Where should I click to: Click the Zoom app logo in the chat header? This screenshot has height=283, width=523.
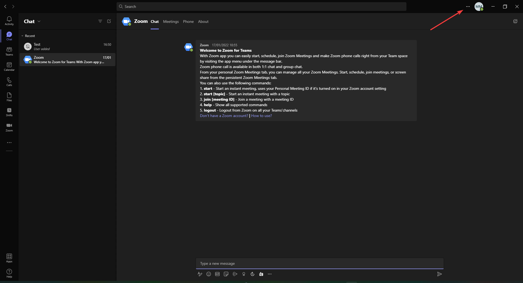(x=126, y=21)
